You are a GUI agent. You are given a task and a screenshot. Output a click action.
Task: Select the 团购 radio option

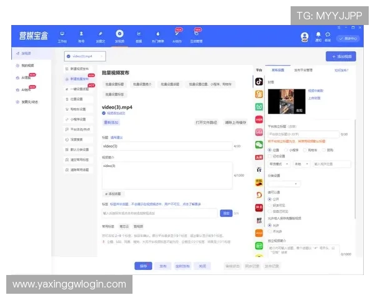pyautogui.click(x=324, y=150)
